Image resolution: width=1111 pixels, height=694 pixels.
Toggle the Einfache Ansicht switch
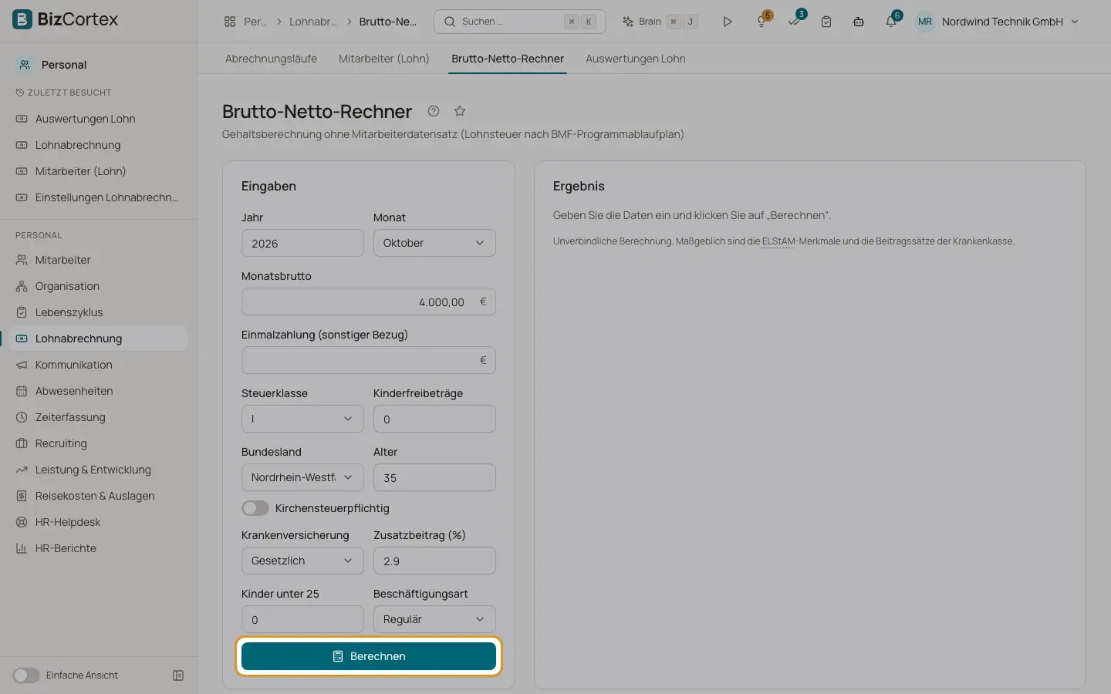point(26,675)
